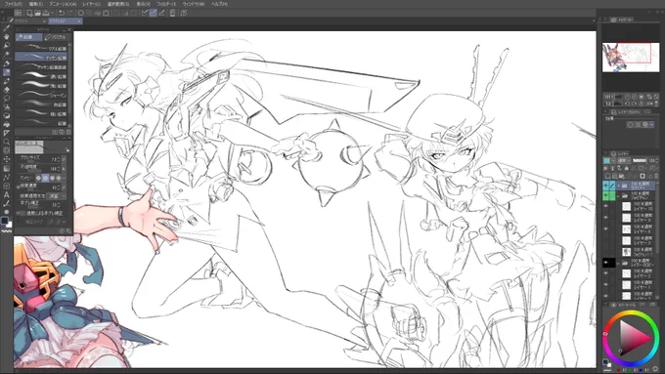
Task: Collapse the black-marked lower layer folder
Action: pyautogui.click(x=619, y=263)
